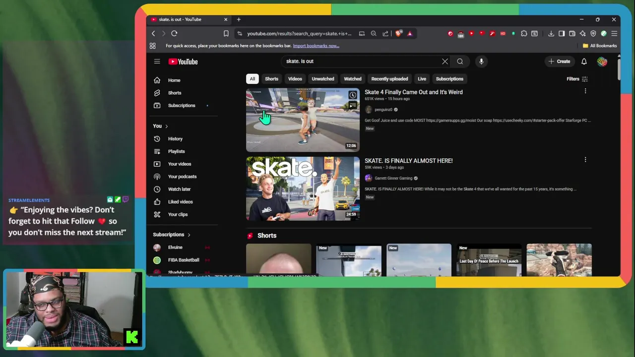The height and width of the screenshot is (357, 635).
Task: Select the Recently uploaded chip
Action: click(x=389, y=79)
